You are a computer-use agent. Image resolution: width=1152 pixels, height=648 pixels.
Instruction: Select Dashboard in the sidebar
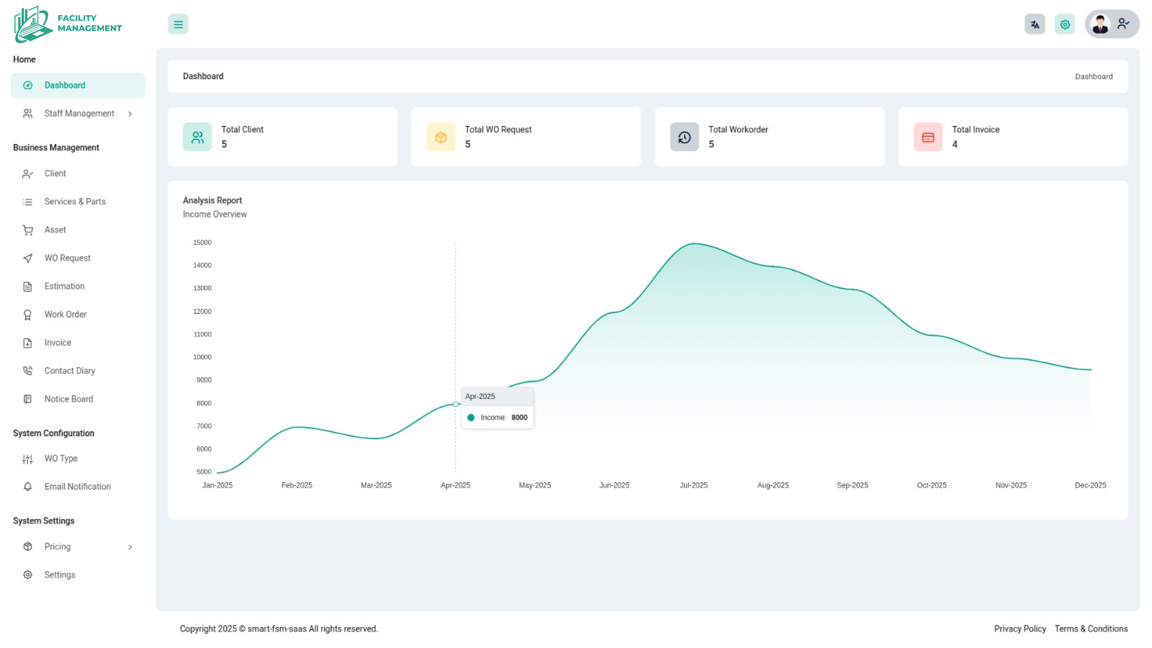click(65, 85)
